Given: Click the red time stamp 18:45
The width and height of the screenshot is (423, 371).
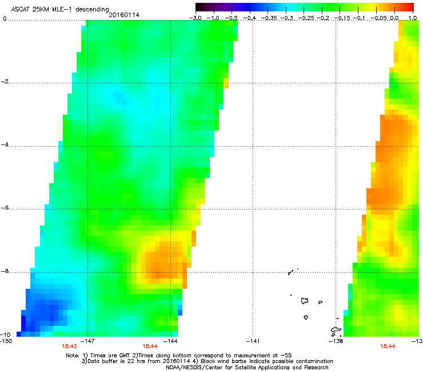Looking at the screenshot, I should pyautogui.click(x=69, y=346).
